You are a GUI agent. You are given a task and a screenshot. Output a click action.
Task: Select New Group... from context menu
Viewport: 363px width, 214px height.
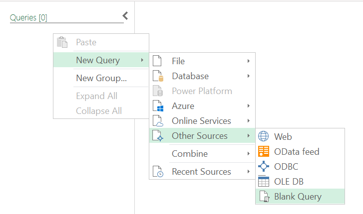[x=101, y=78]
